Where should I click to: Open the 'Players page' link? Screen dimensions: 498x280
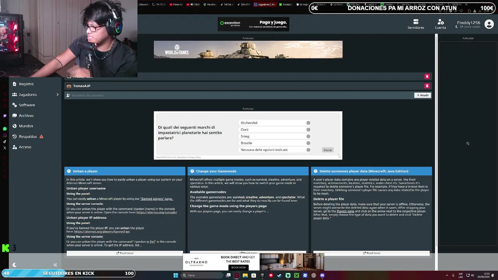pyautogui.click(x=345, y=211)
